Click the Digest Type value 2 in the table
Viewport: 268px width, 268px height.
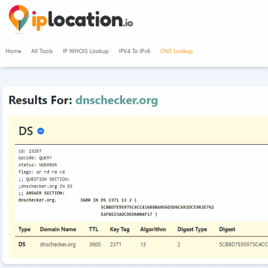coord(179,244)
